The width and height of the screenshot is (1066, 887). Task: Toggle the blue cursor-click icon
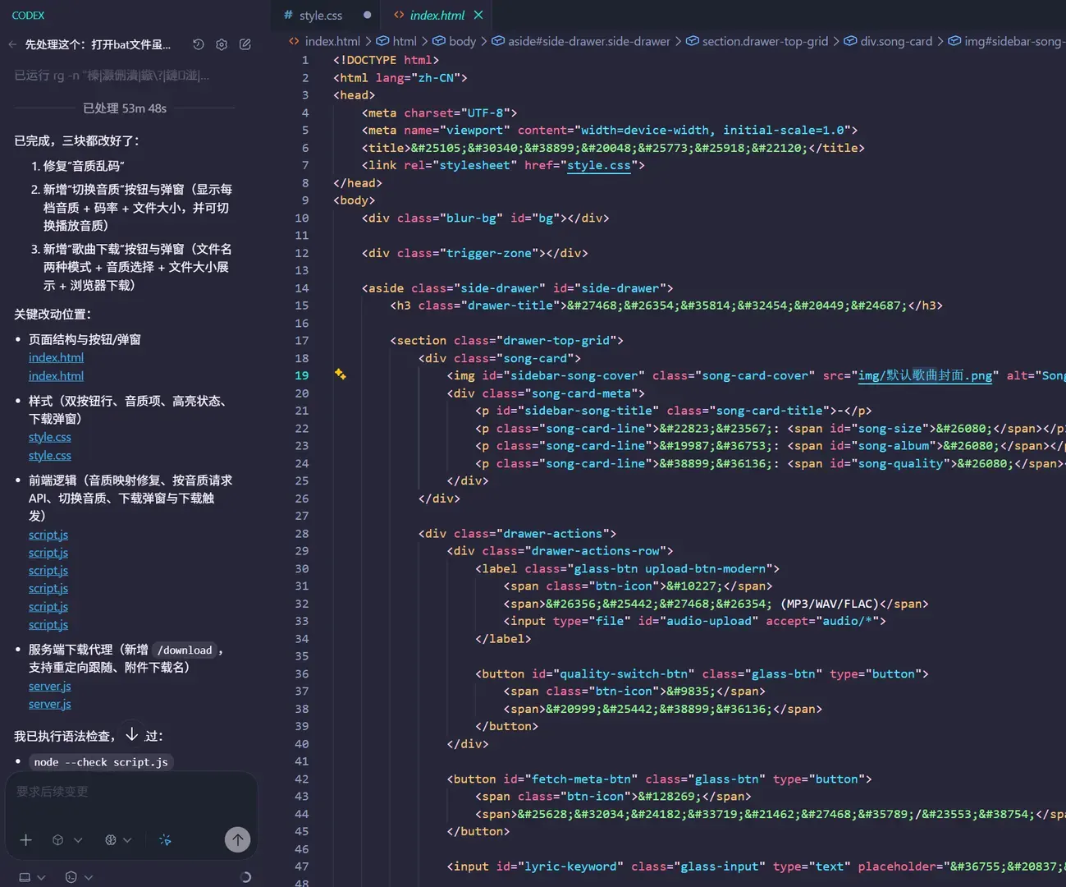click(x=165, y=839)
